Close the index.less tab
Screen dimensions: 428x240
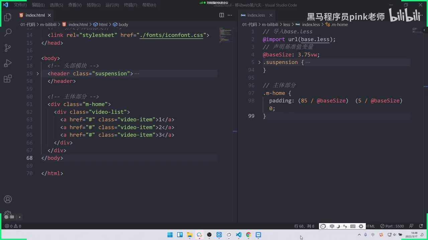(x=271, y=15)
